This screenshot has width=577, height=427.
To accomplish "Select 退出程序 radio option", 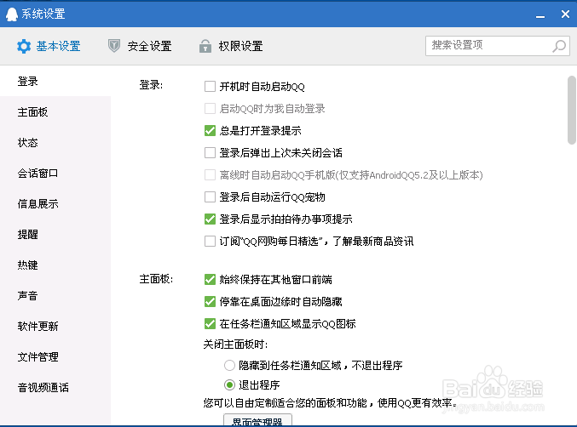I will point(229,384).
